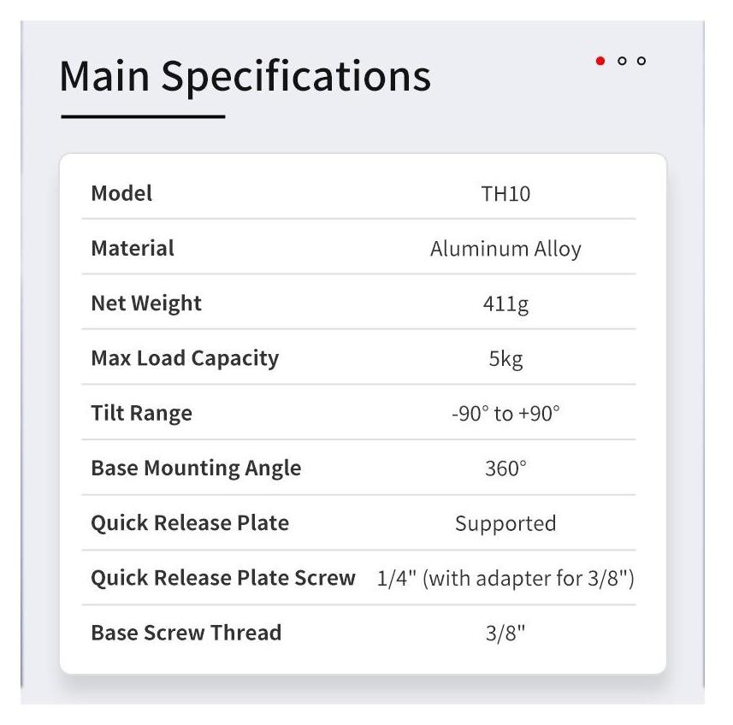Select the Material row label
This screenshot has height=725, width=733.
coord(133,249)
